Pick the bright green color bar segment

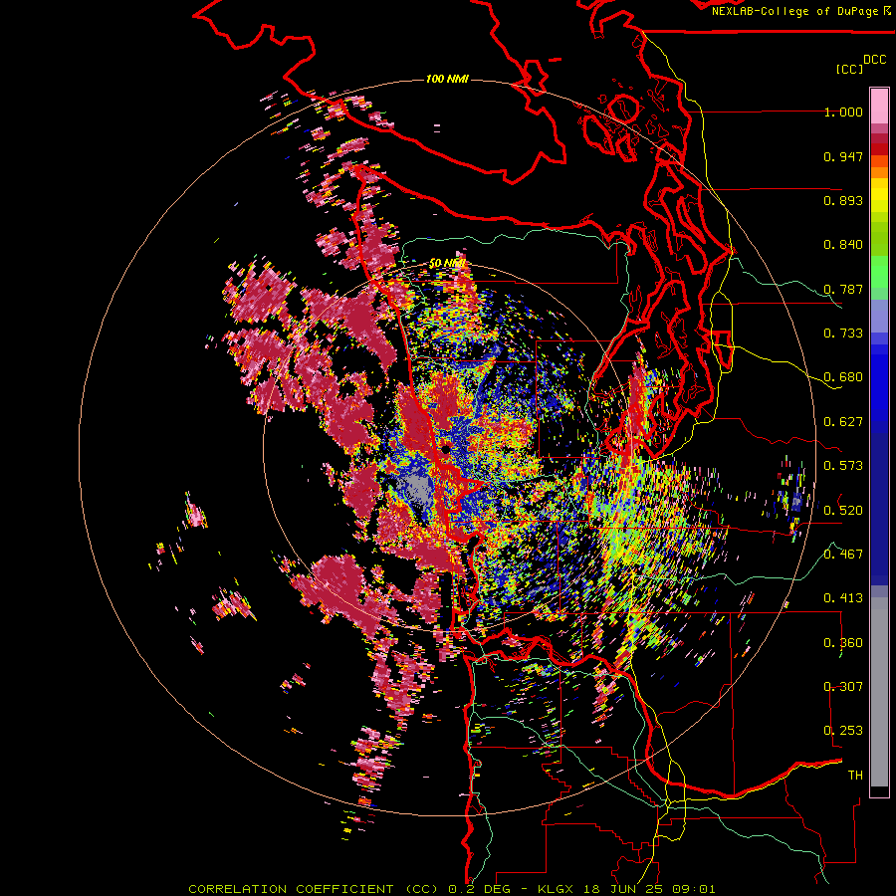(x=879, y=272)
